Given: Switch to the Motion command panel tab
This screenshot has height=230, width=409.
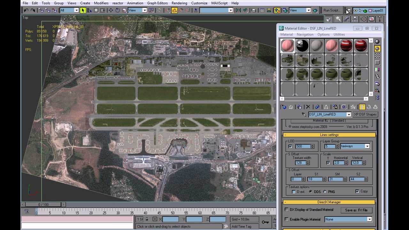Looking at the screenshot, I should coord(363,19).
